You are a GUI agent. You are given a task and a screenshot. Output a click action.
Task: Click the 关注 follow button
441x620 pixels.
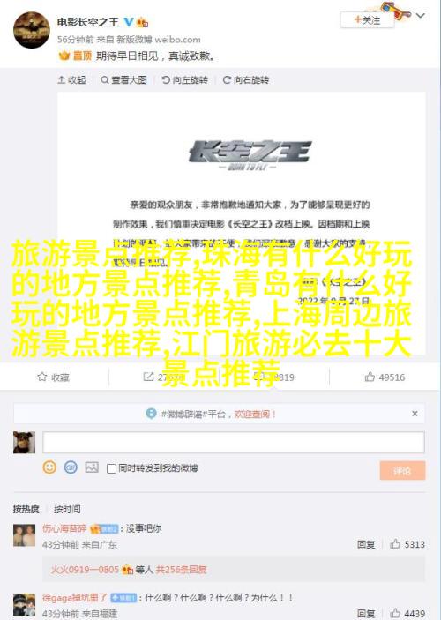(367, 19)
